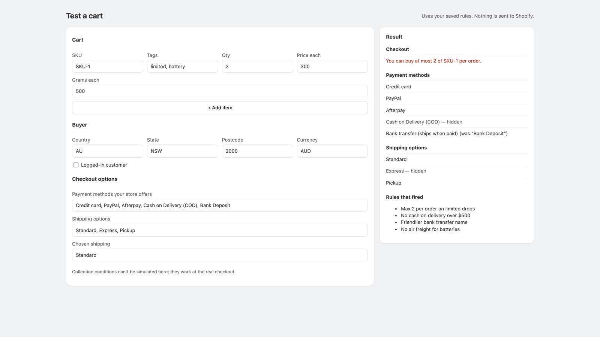The height and width of the screenshot is (337, 600).
Task: Click the + Add item button
Action: (220, 108)
